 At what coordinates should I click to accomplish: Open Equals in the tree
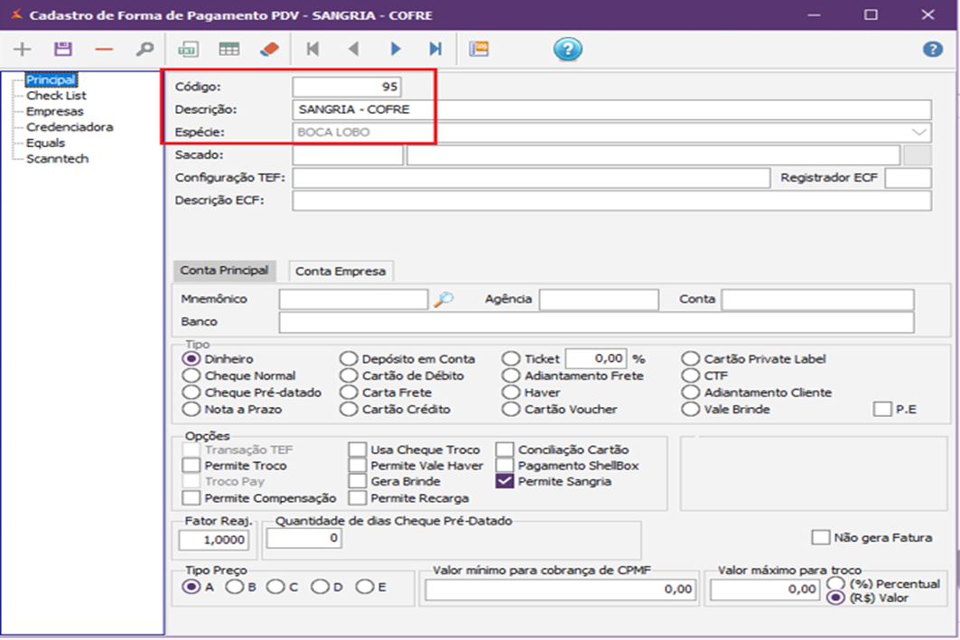pyautogui.click(x=45, y=144)
